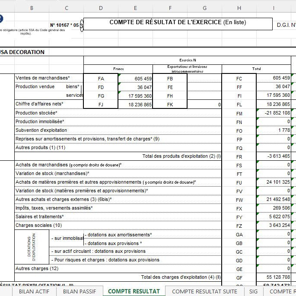The image size is (296, 296).
Task: Select Ventes de marchandises France value 605 459
Action: click(135, 78)
